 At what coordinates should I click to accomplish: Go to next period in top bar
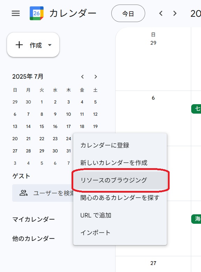175,13
